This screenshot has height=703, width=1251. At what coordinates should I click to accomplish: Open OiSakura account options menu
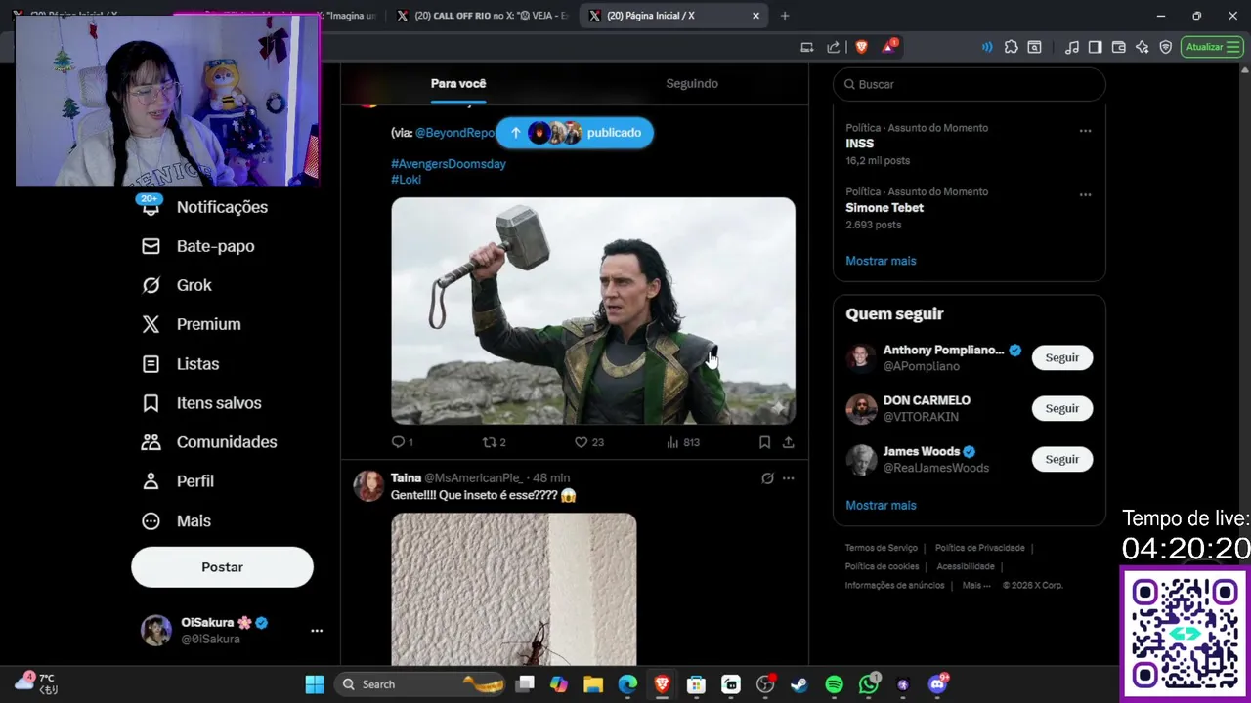317,631
